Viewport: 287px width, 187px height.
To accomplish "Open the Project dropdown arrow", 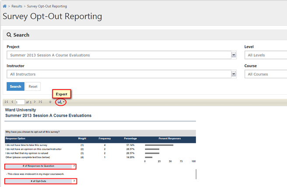I will tap(234, 55).
